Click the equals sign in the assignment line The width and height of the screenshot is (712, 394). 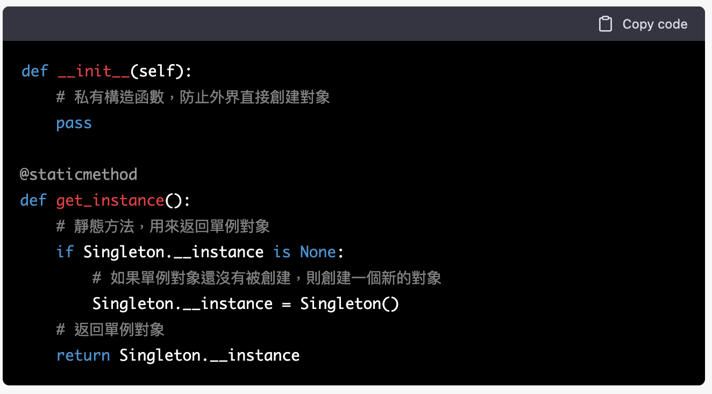point(286,304)
